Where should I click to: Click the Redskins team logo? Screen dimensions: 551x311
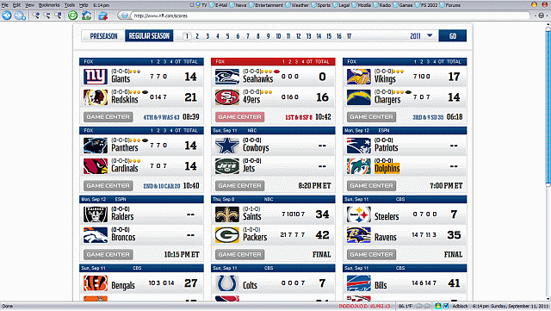tap(96, 97)
